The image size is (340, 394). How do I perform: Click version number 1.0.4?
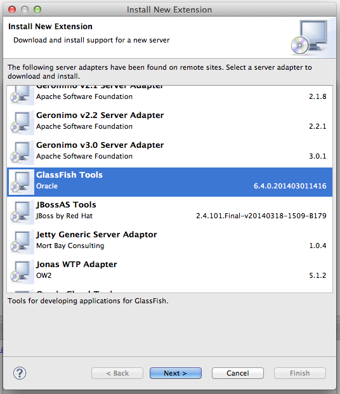318,246
